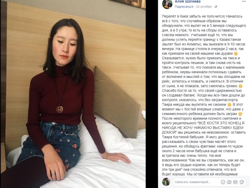250x188 pixels.
Task: Click your avatar beside the comment box
Action: pos(166,182)
